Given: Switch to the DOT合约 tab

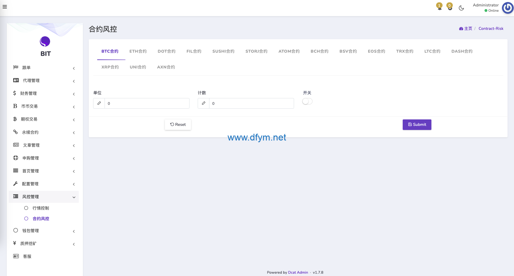Looking at the screenshot, I should [x=167, y=51].
